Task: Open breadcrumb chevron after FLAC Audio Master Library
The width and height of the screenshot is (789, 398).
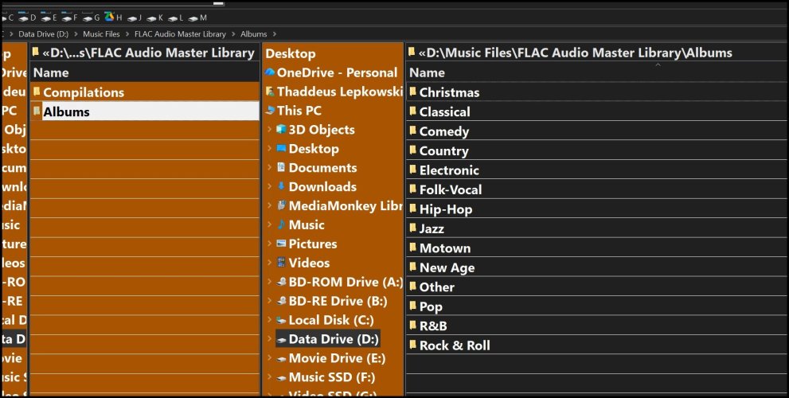Action: tap(233, 34)
